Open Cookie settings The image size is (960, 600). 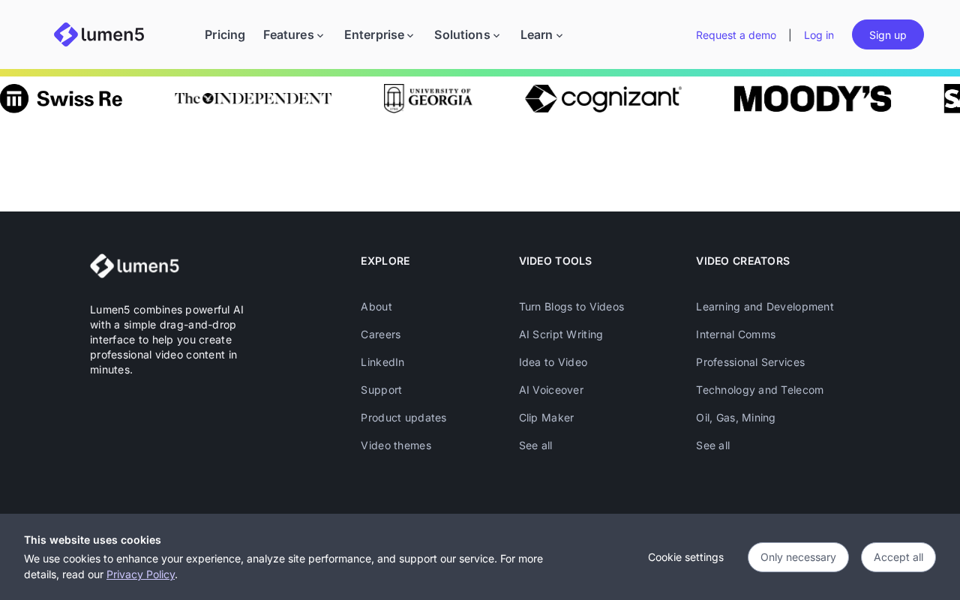click(x=685, y=557)
